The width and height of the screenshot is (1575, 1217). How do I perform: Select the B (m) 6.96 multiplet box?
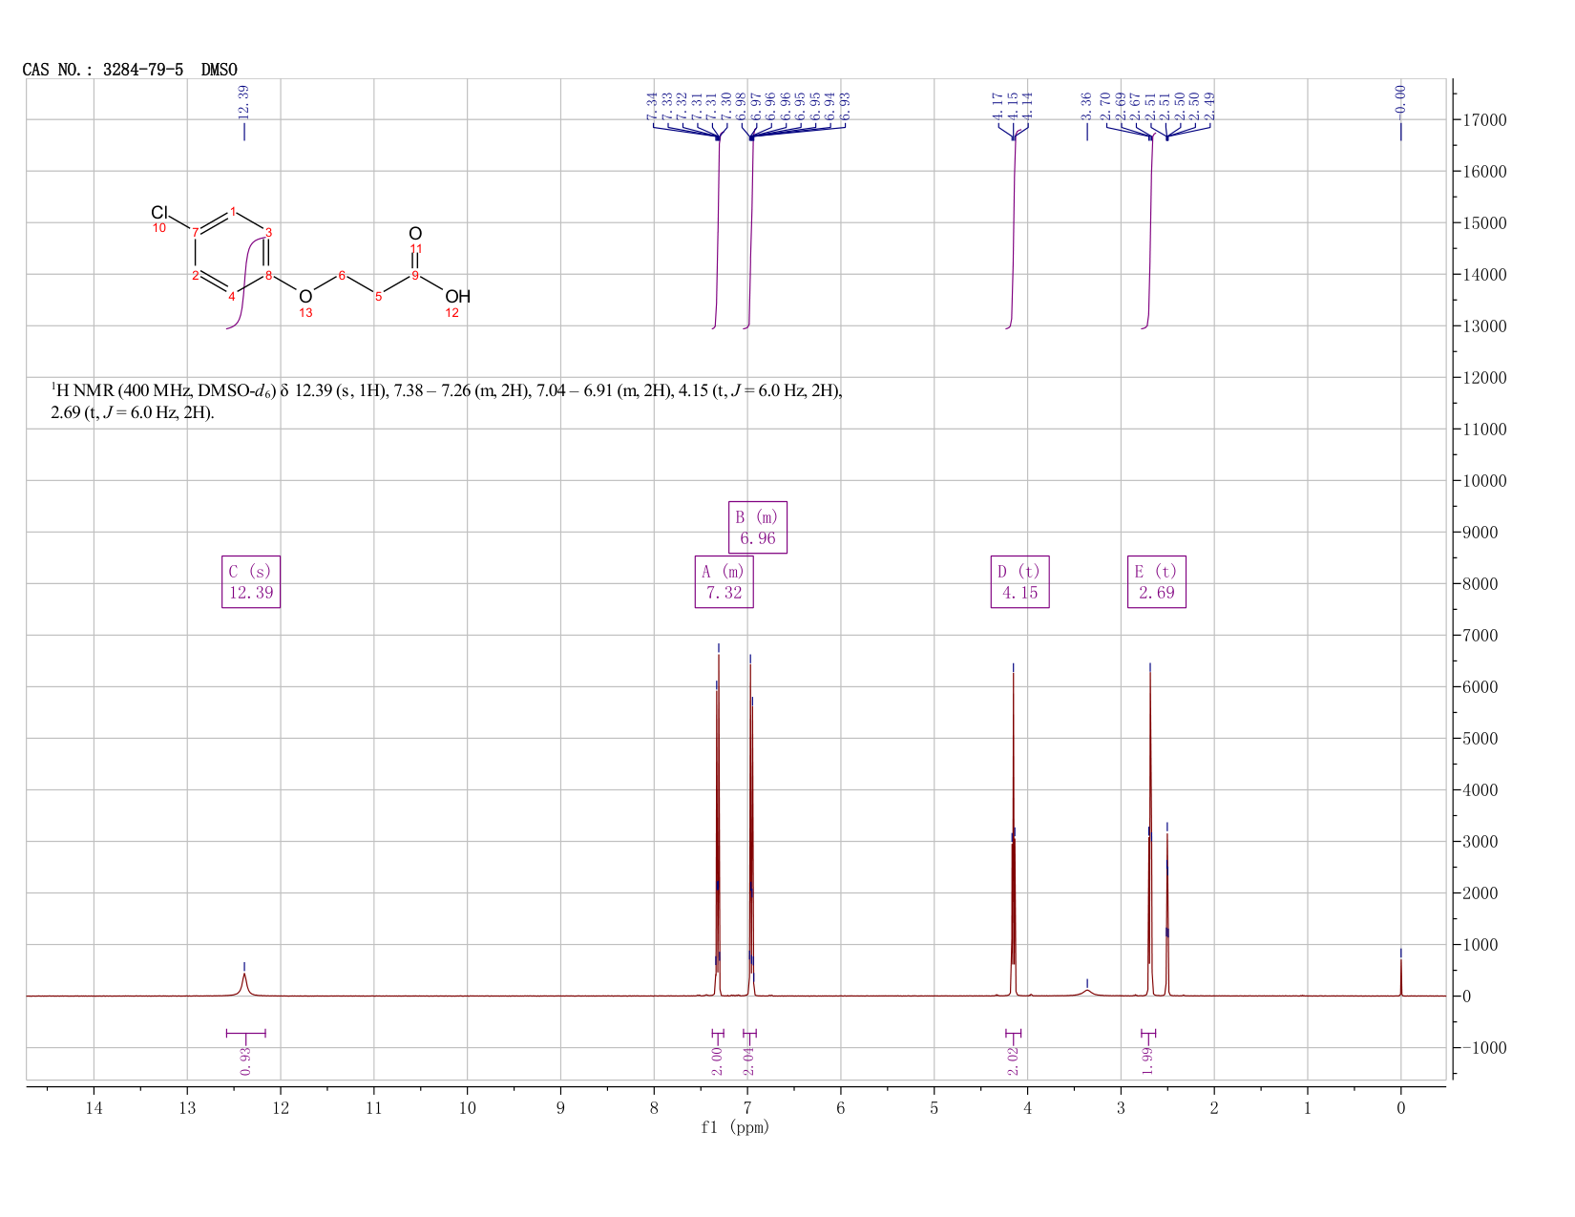coord(758,527)
